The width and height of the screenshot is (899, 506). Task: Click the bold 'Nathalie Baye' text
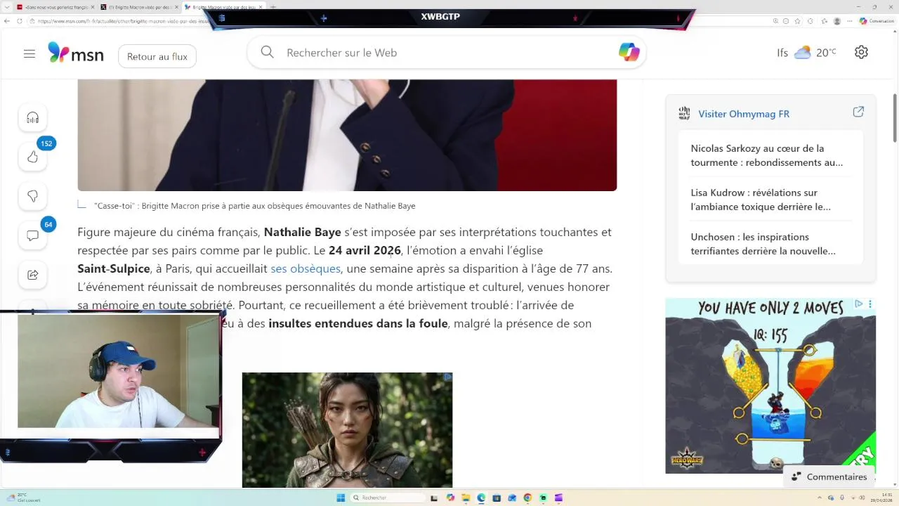(302, 232)
